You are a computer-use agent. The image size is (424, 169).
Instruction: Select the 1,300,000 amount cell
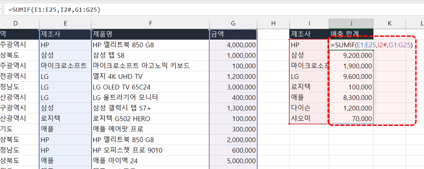[233, 108]
